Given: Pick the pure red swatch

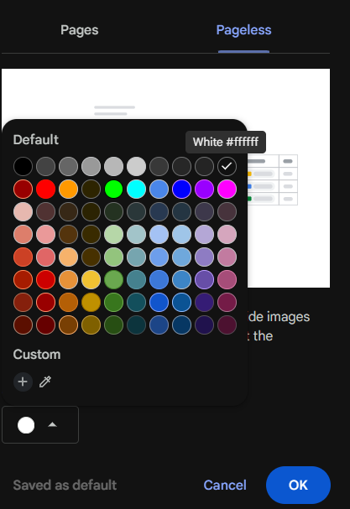Looking at the screenshot, I should coord(45,189).
